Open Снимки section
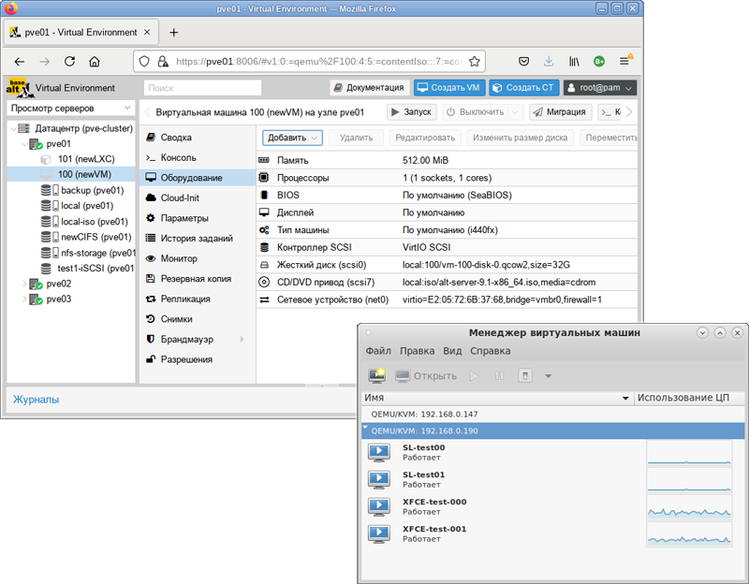 [x=197, y=319]
